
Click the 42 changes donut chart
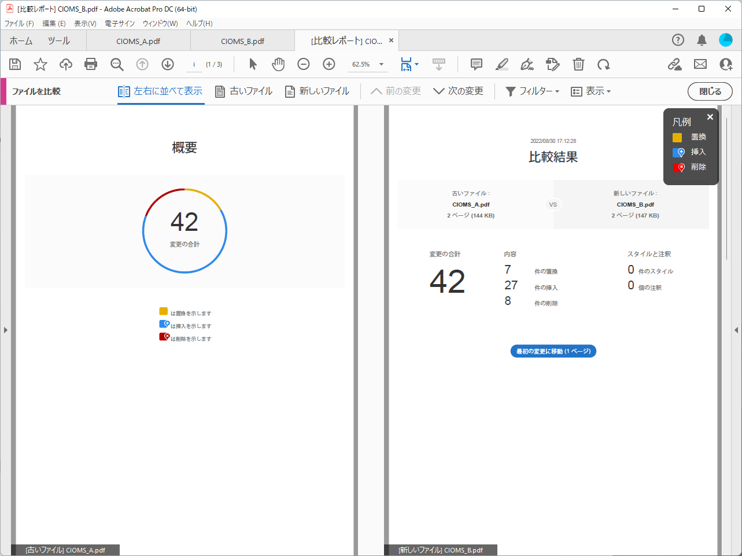click(x=184, y=231)
